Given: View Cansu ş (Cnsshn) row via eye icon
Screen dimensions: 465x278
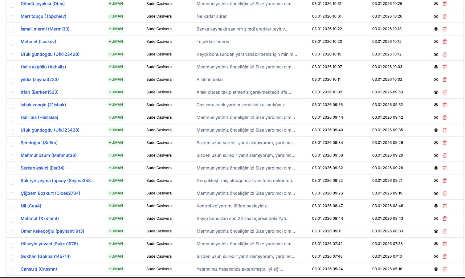Looking at the screenshot, I should [x=436, y=269].
